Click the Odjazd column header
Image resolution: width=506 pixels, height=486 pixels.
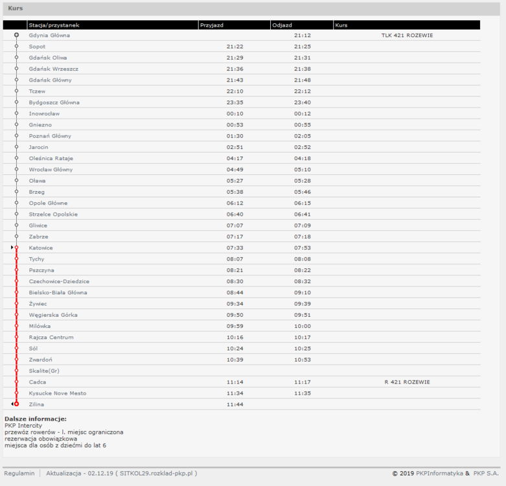pos(302,25)
